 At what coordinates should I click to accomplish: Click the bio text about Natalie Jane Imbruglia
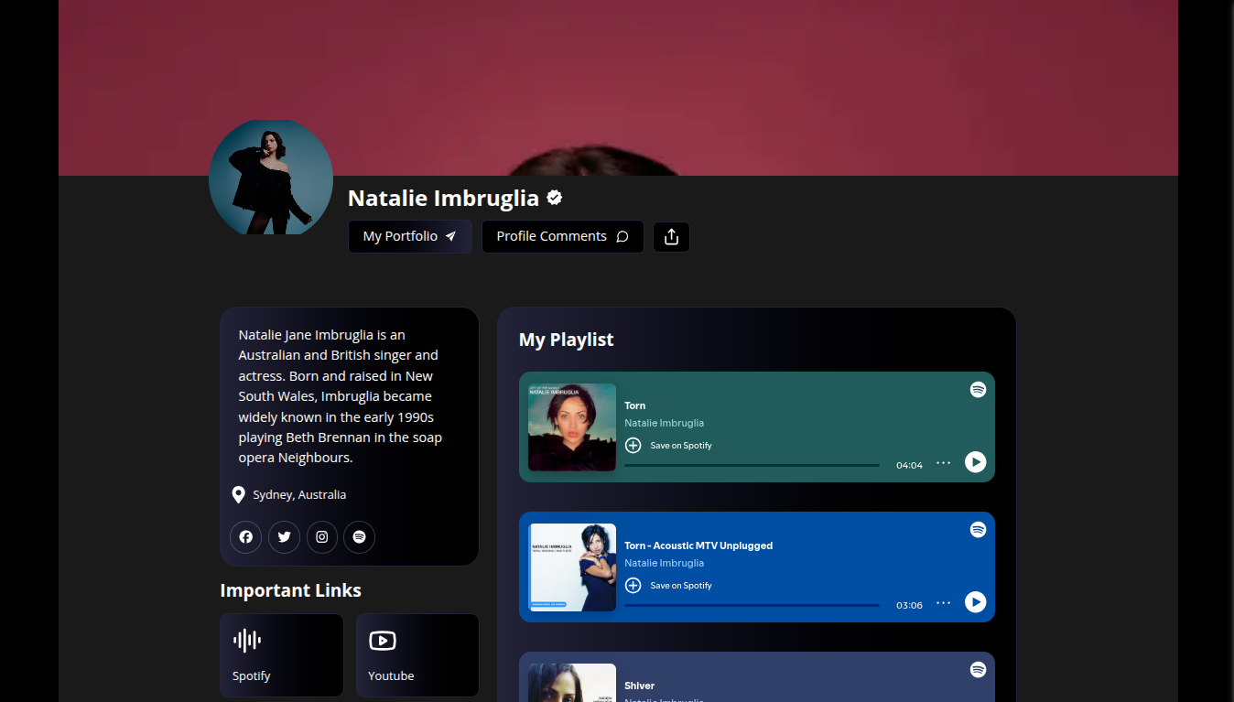pos(341,396)
